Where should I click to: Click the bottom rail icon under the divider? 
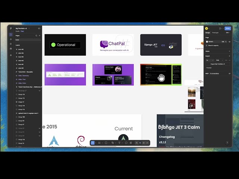[x=11, y=55]
